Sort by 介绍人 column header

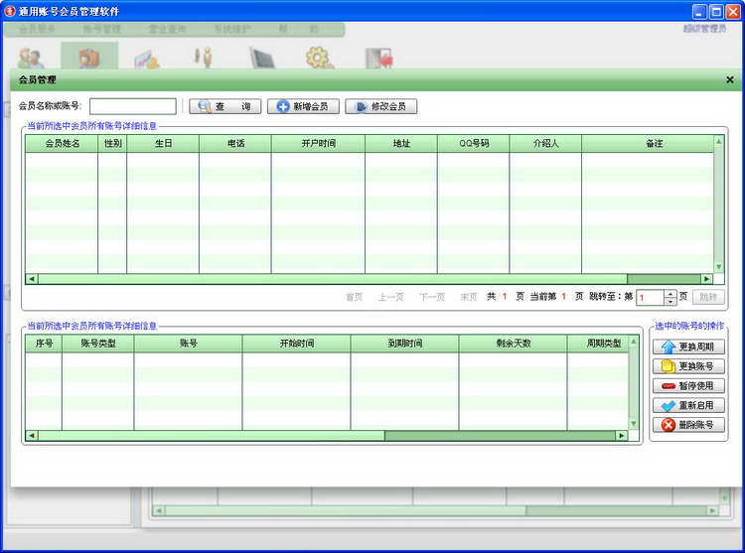click(545, 143)
